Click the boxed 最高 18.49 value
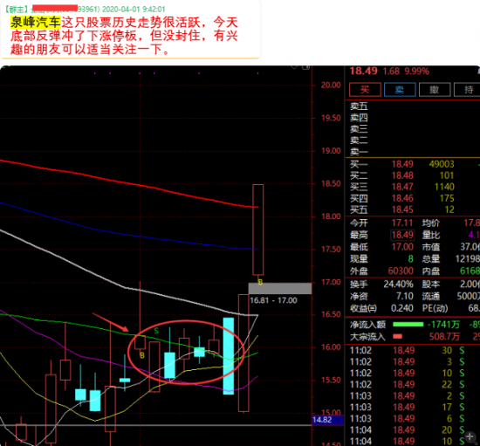The image size is (480, 446). coord(402,235)
